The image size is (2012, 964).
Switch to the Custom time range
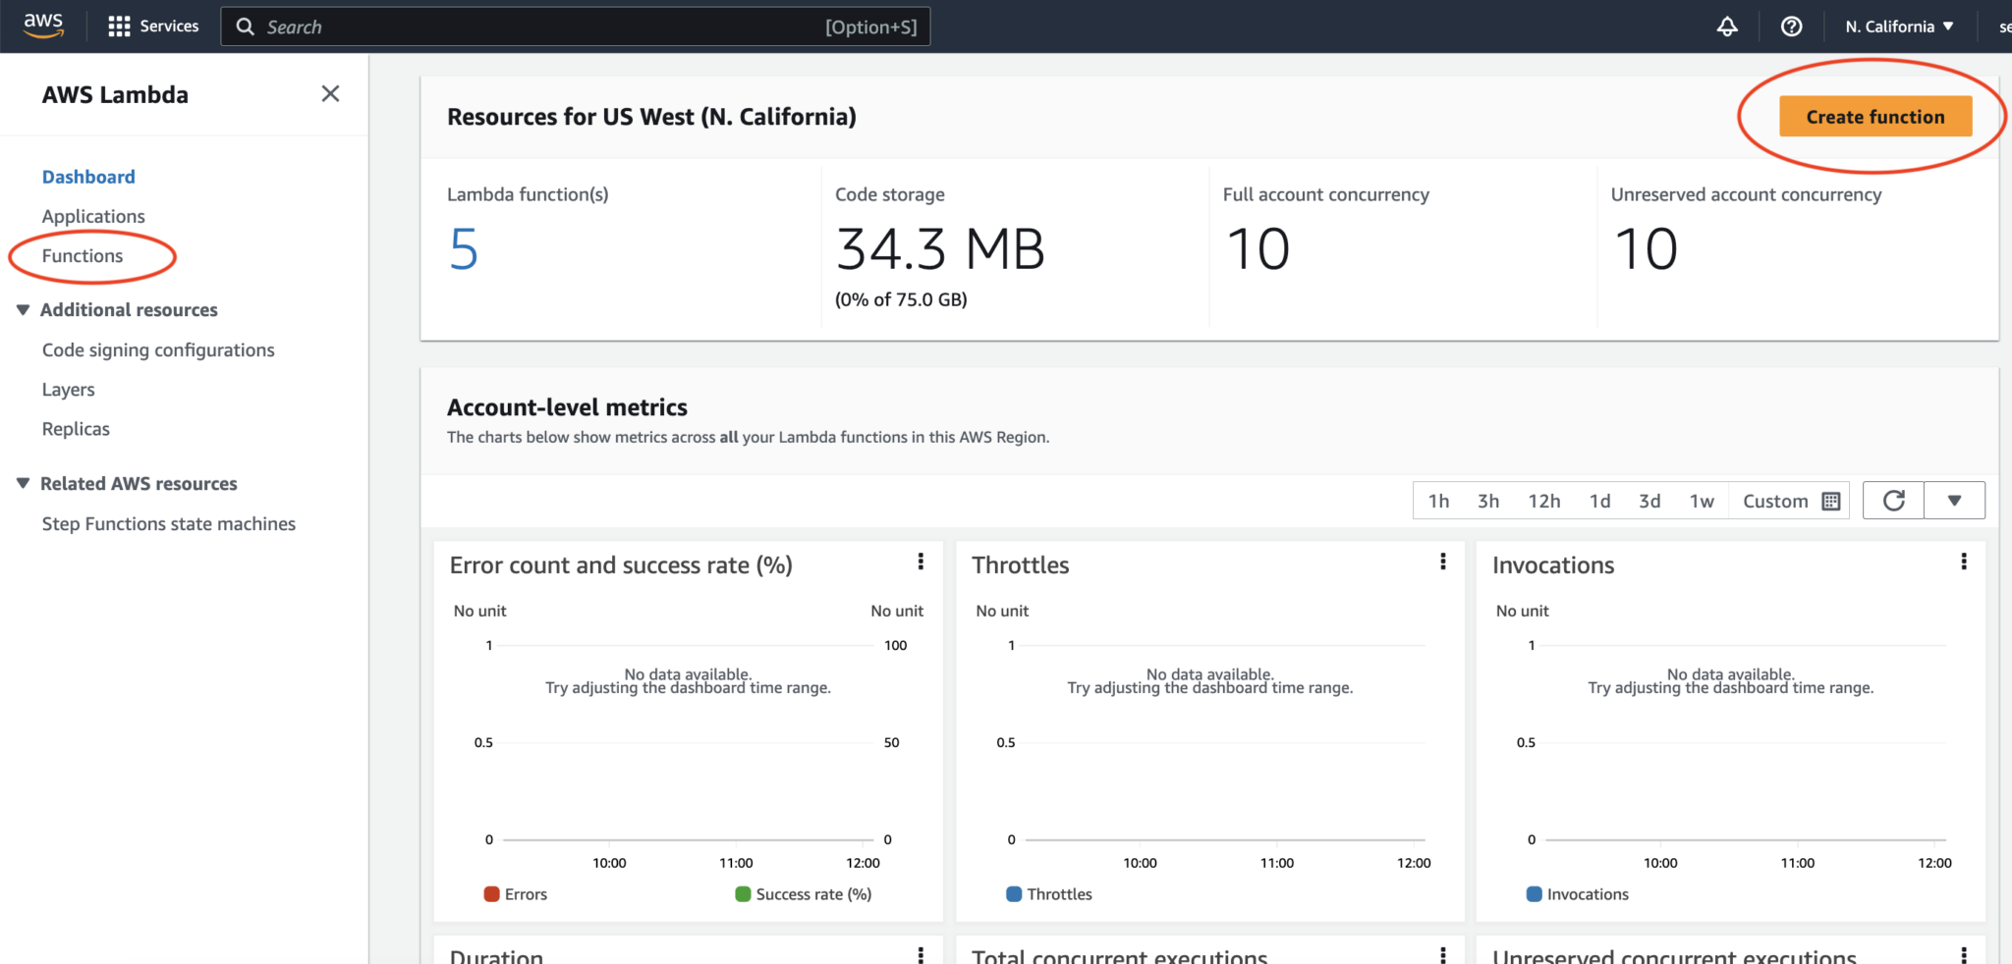(x=1774, y=501)
